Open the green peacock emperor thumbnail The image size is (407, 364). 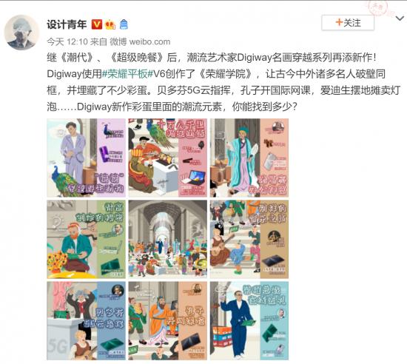pyautogui.click(x=168, y=158)
